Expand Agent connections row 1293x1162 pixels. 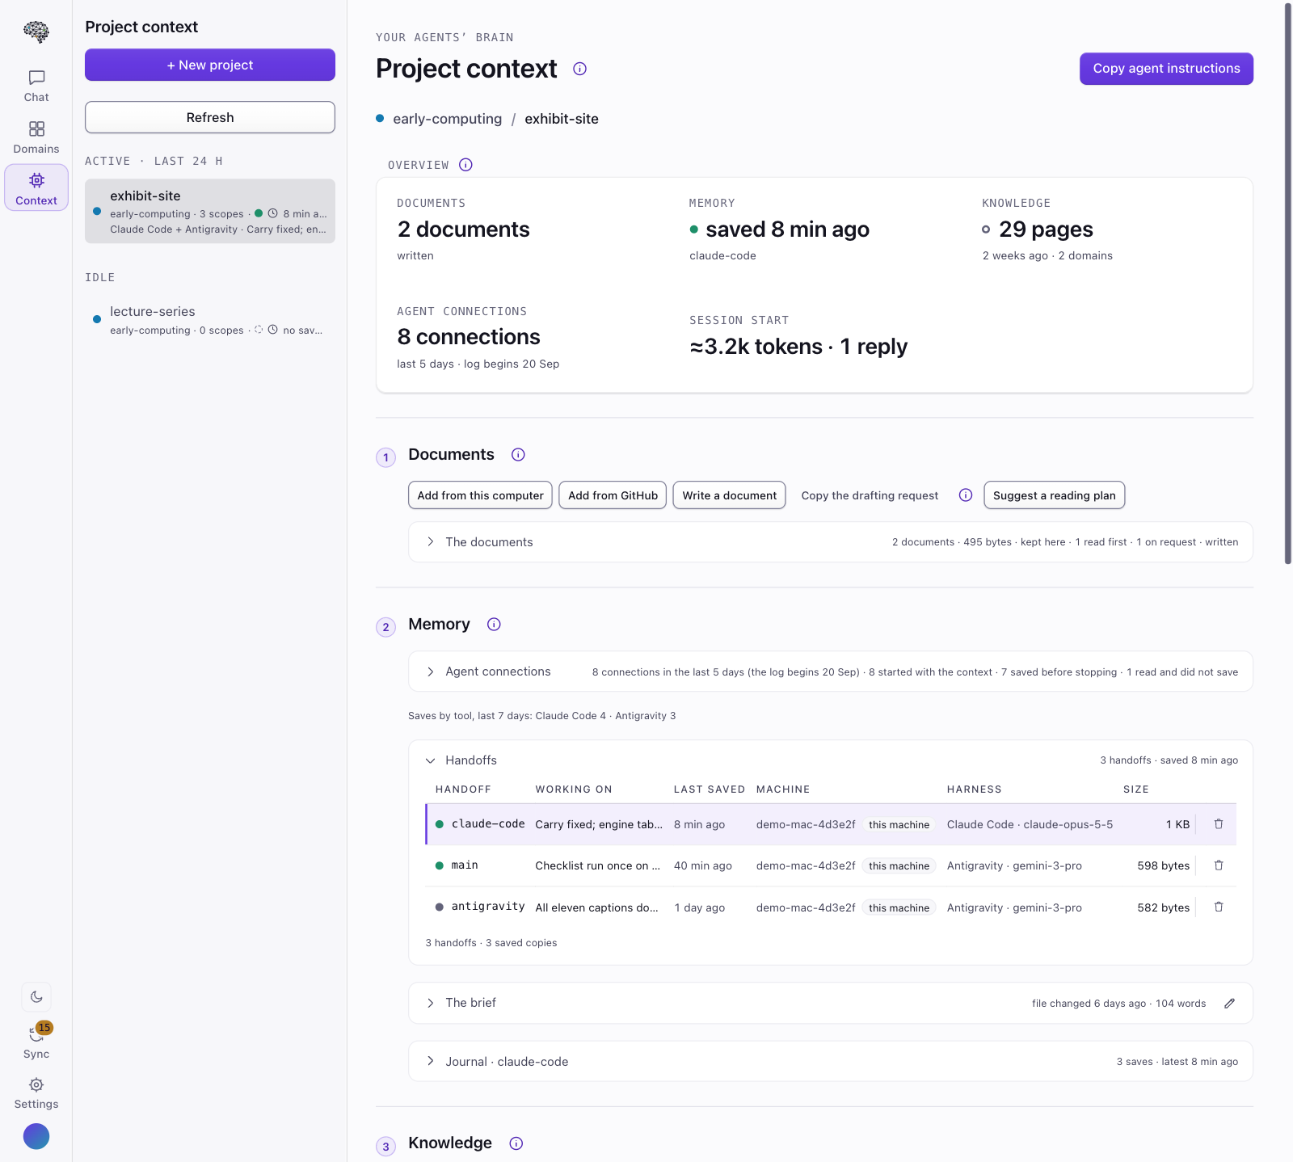click(x=831, y=672)
